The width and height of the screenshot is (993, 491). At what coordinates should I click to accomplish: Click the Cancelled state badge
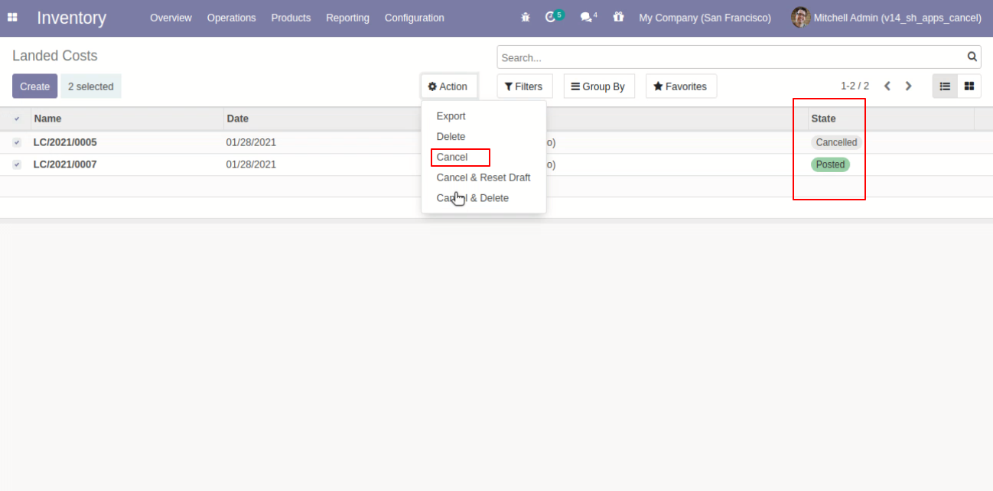836,142
